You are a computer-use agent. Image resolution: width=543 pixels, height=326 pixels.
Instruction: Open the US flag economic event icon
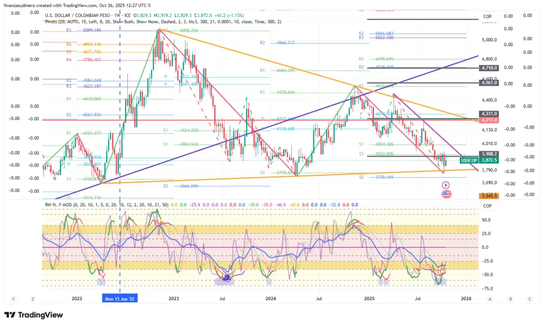coord(446,194)
